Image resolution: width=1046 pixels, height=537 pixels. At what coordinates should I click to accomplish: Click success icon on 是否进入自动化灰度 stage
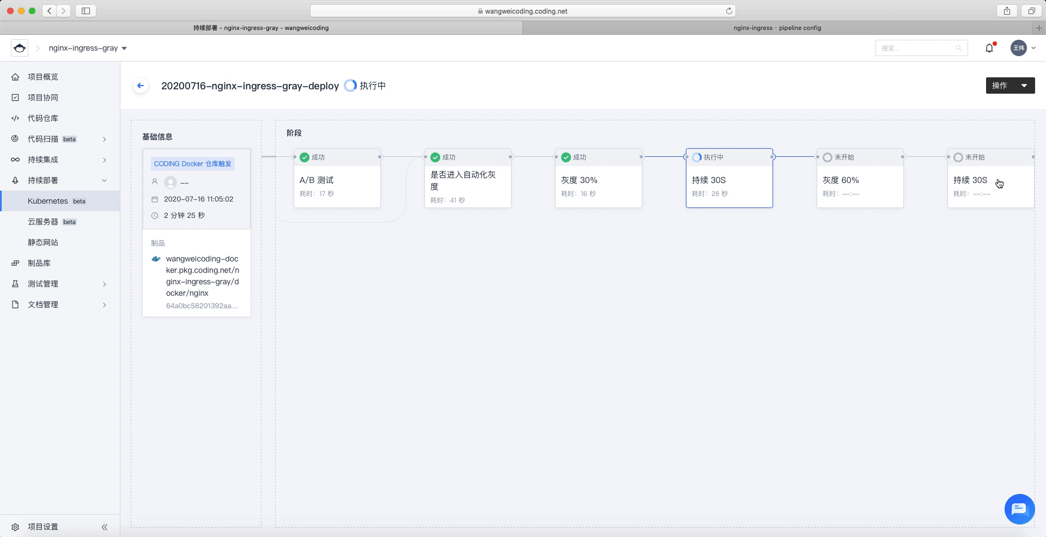click(435, 157)
